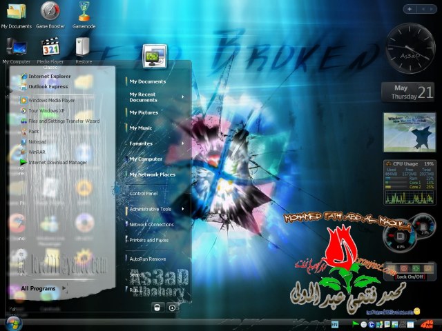This screenshot has height=331, width=442.
Task: Click the blue C tray icon
Action: point(372,325)
